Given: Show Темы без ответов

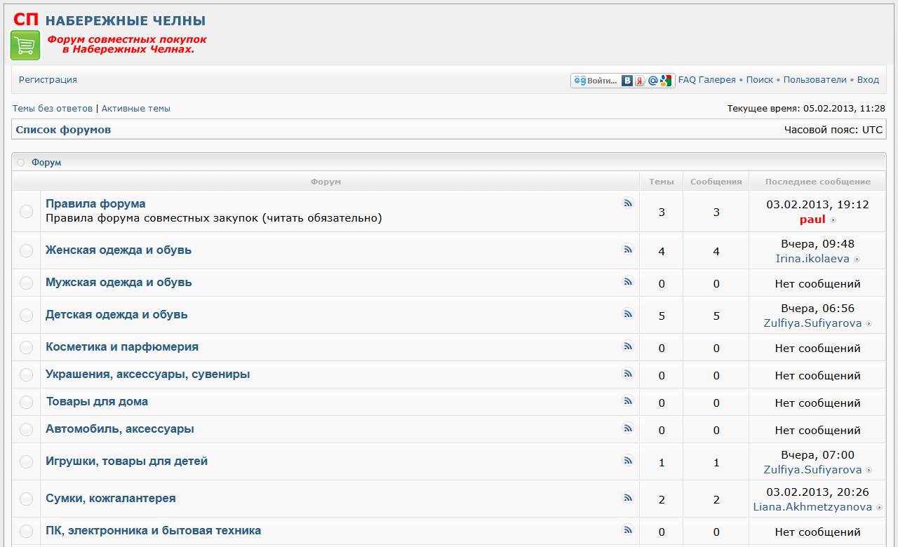Looking at the screenshot, I should (x=53, y=109).
